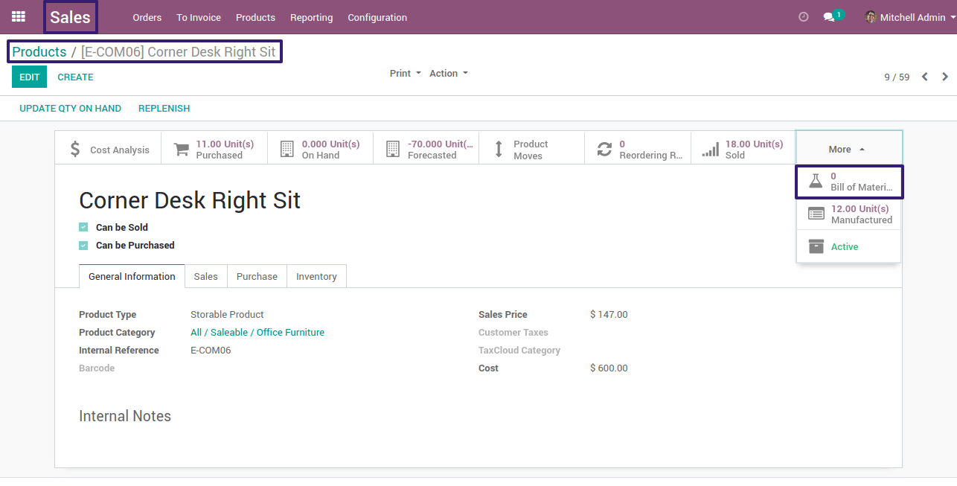The width and height of the screenshot is (957, 486).
Task: Click the Corner Desk Right Sit heading
Action: pos(190,200)
